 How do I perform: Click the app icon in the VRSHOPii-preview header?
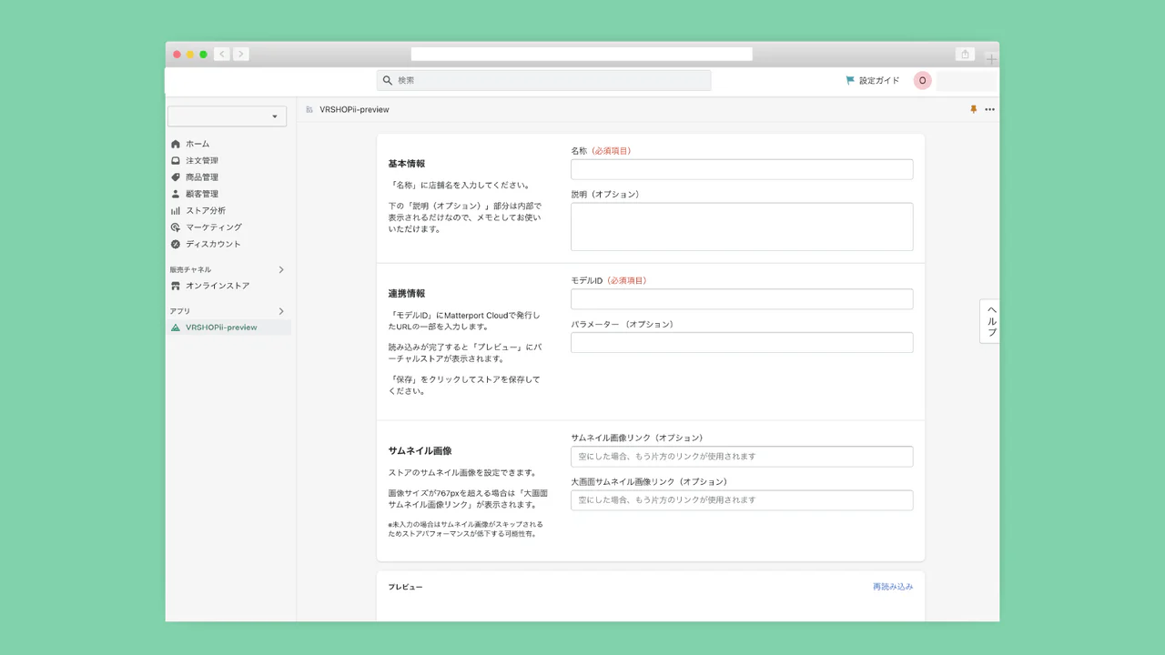[x=309, y=109]
